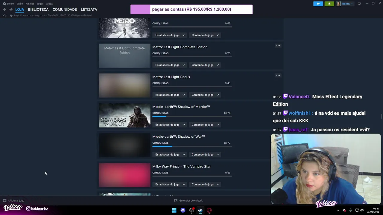Click the microphone tray icon
The width and height of the screenshot is (383, 215).
click(x=351, y=210)
